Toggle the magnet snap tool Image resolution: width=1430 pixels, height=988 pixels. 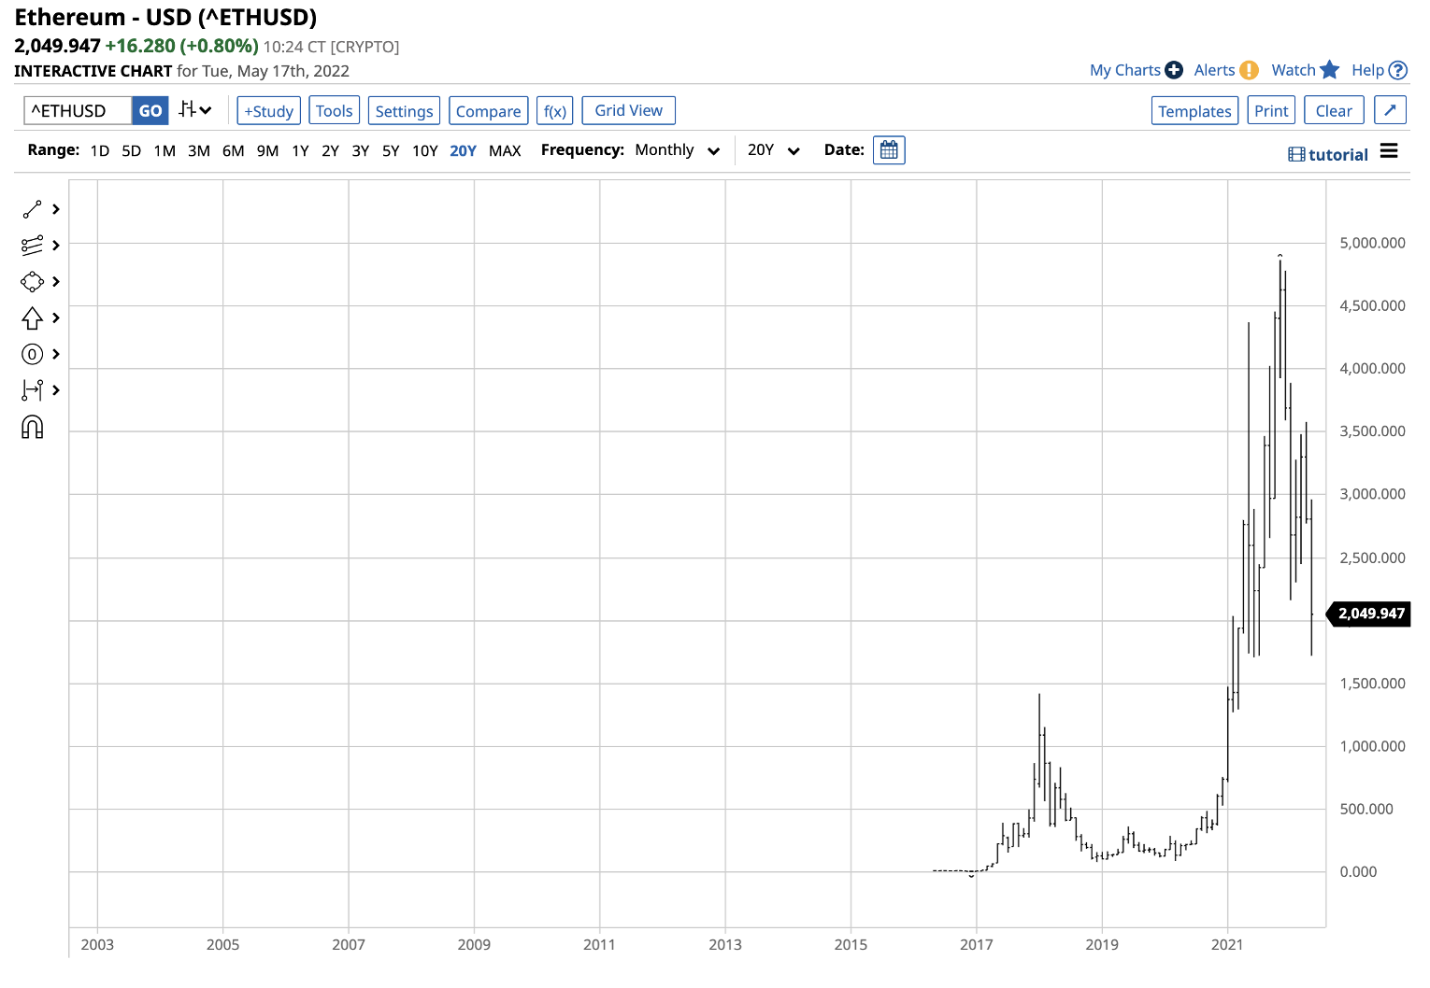(32, 428)
